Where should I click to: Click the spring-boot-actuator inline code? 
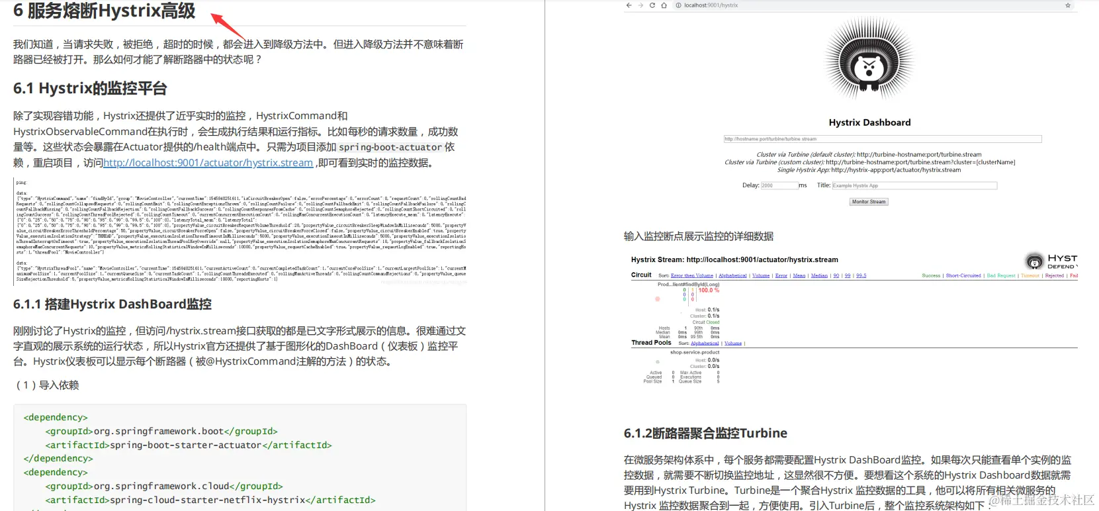390,147
